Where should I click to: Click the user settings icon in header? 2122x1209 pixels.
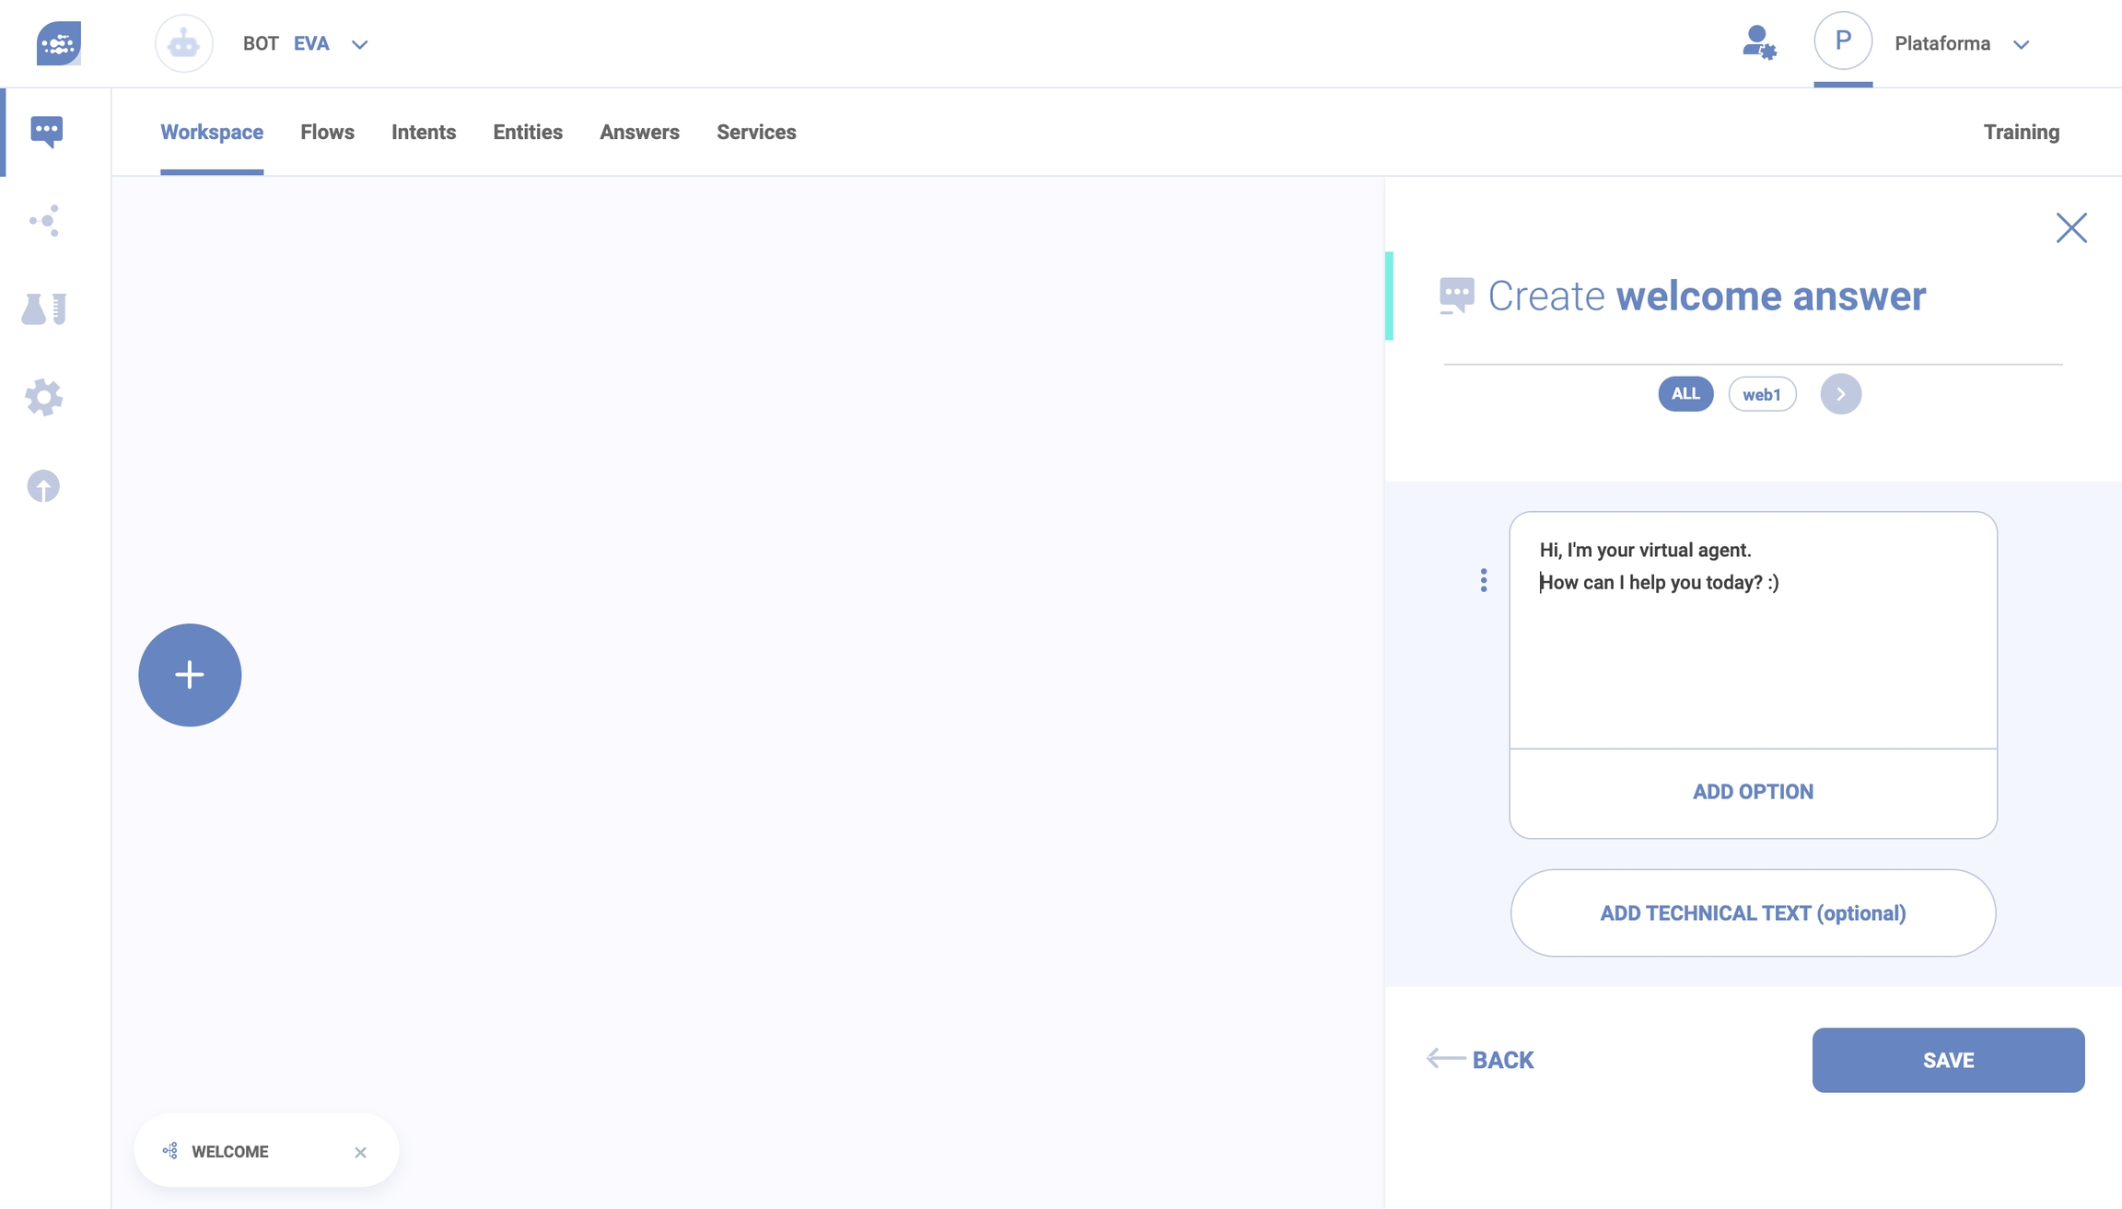[x=1758, y=43]
